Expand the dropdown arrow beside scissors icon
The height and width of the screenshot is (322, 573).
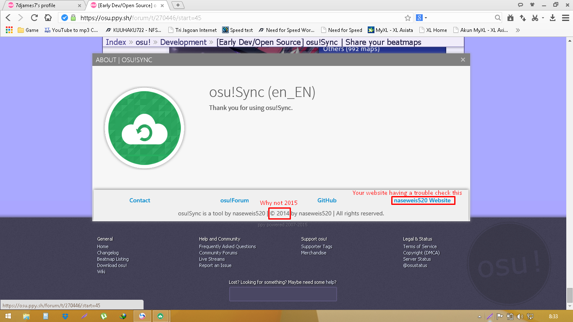(x=543, y=18)
